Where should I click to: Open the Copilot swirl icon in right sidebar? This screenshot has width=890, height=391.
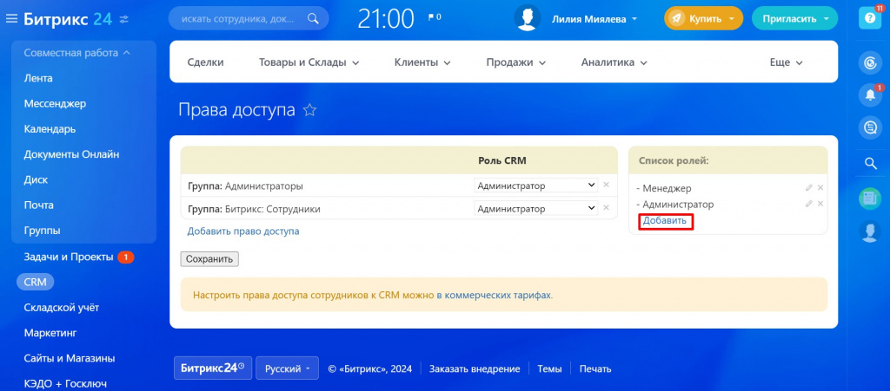869,63
